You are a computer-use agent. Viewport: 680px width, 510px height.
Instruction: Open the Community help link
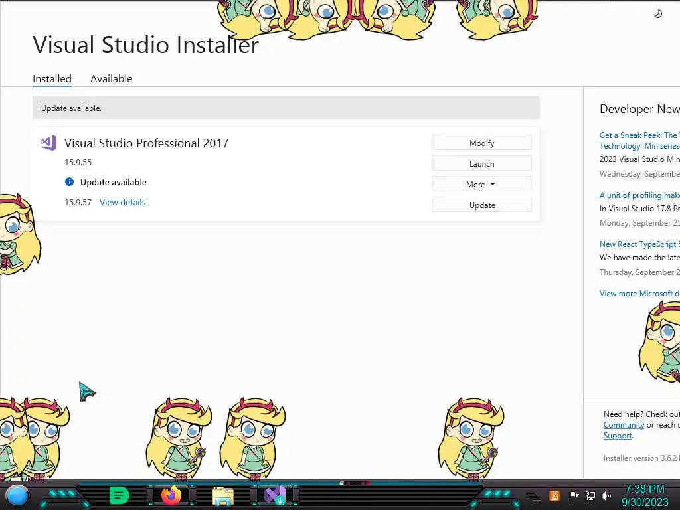(624, 425)
